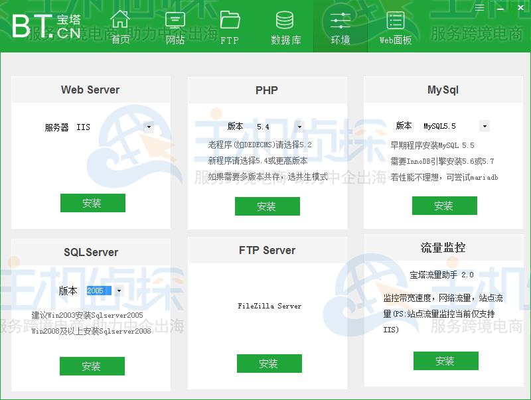Switch to the FTP tab label

(230, 40)
